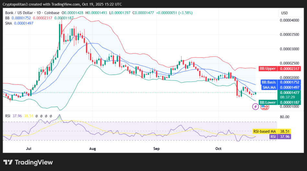Click the Sep marker on time axis
The width and height of the screenshot is (307, 171).
click(x=157, y=149)
